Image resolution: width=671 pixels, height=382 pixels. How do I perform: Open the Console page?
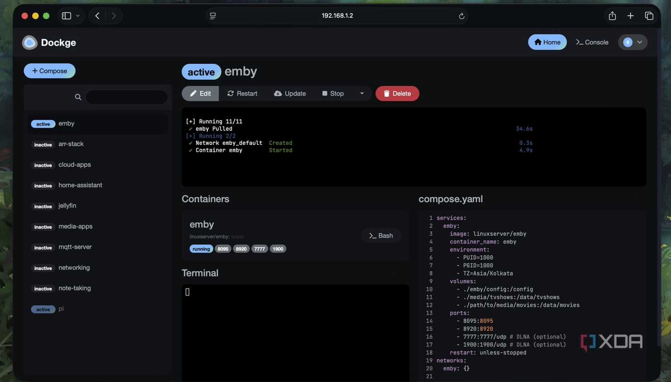[x=592, y=42]
